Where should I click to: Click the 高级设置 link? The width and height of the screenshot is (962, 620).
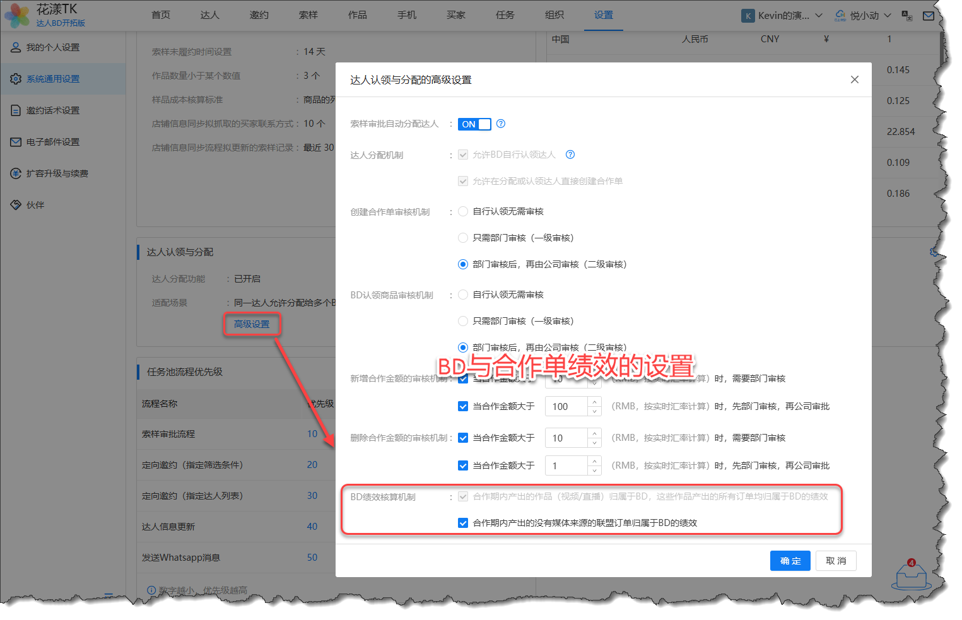pyautogui.click(x=252, y=324)
